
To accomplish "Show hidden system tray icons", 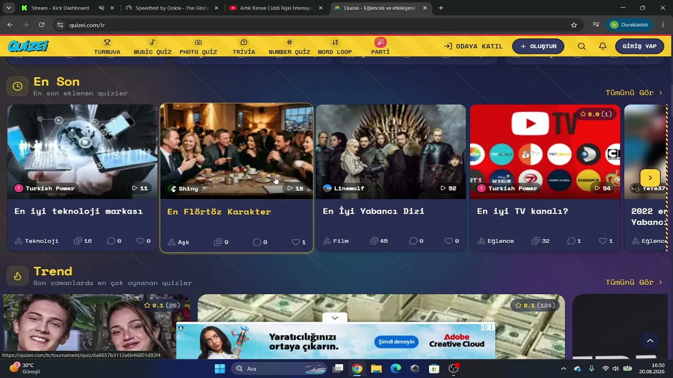I will tap(564, 369).
